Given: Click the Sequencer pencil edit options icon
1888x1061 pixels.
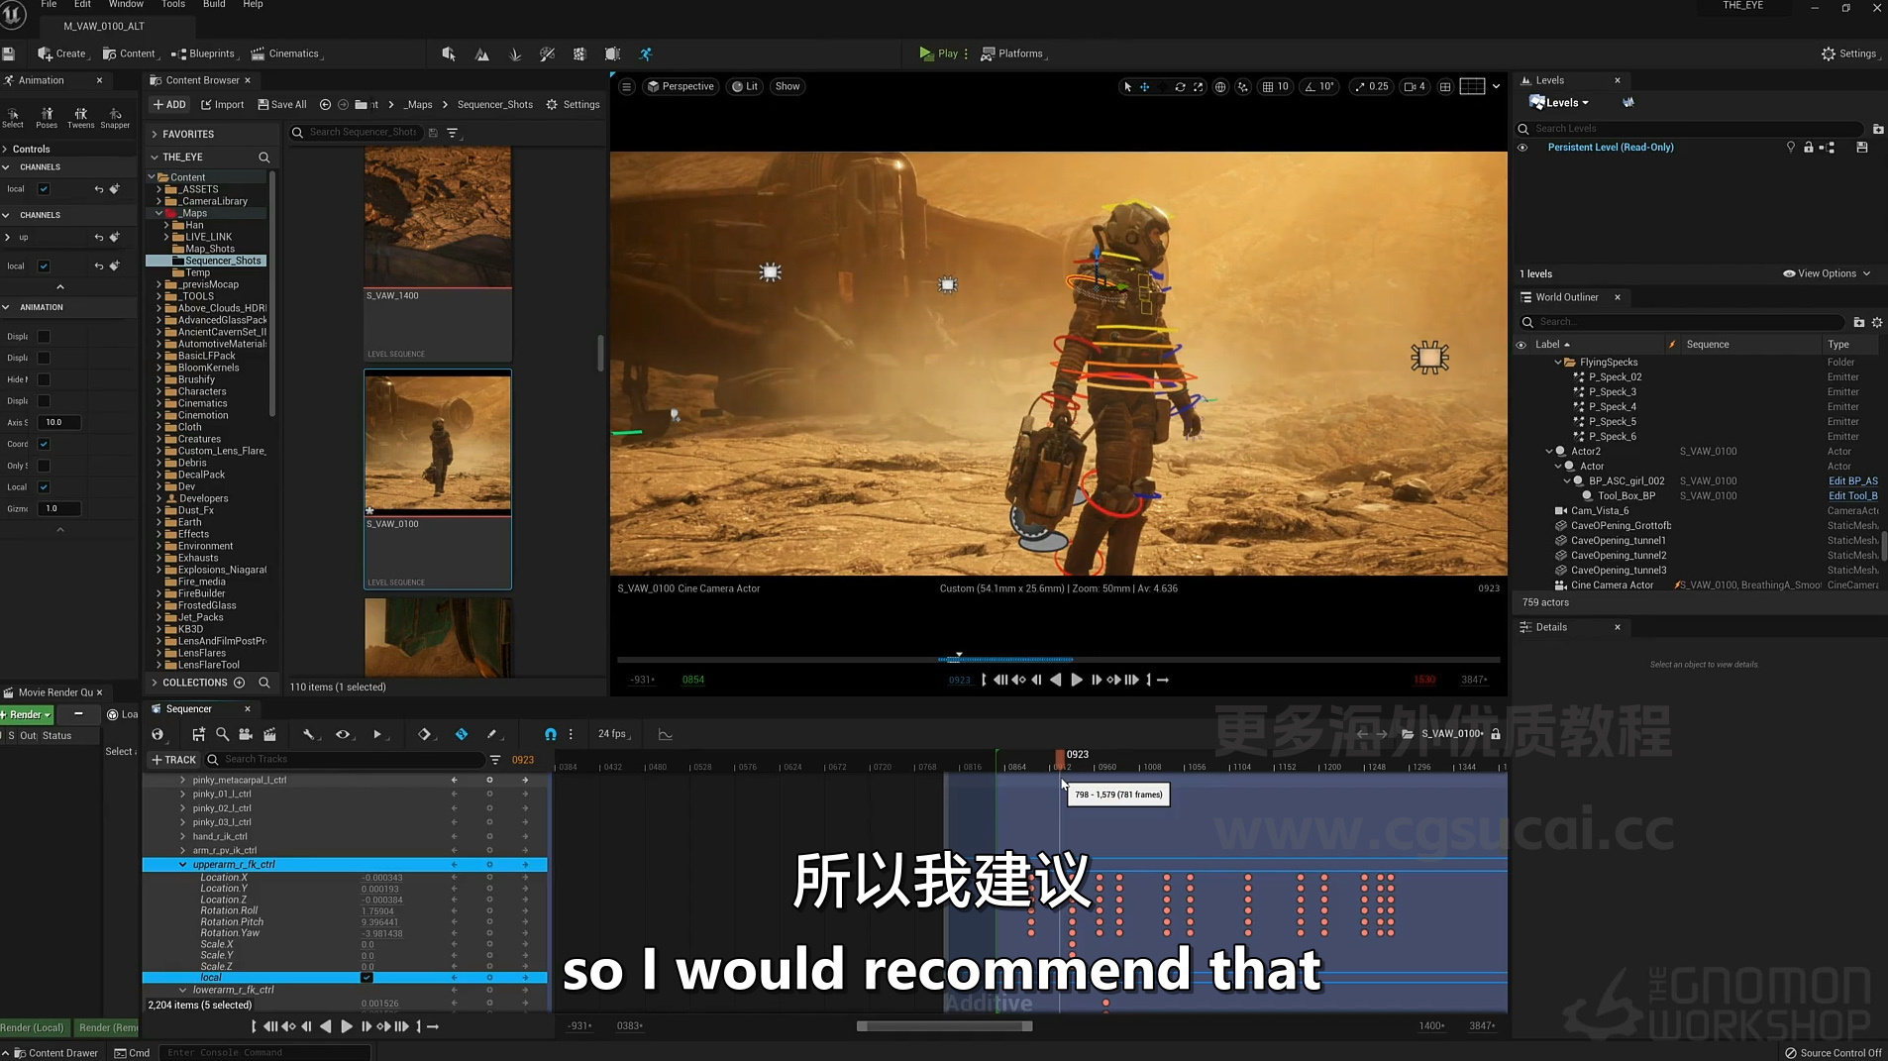Looking at the screenshot, I should (x=491, y=734).
